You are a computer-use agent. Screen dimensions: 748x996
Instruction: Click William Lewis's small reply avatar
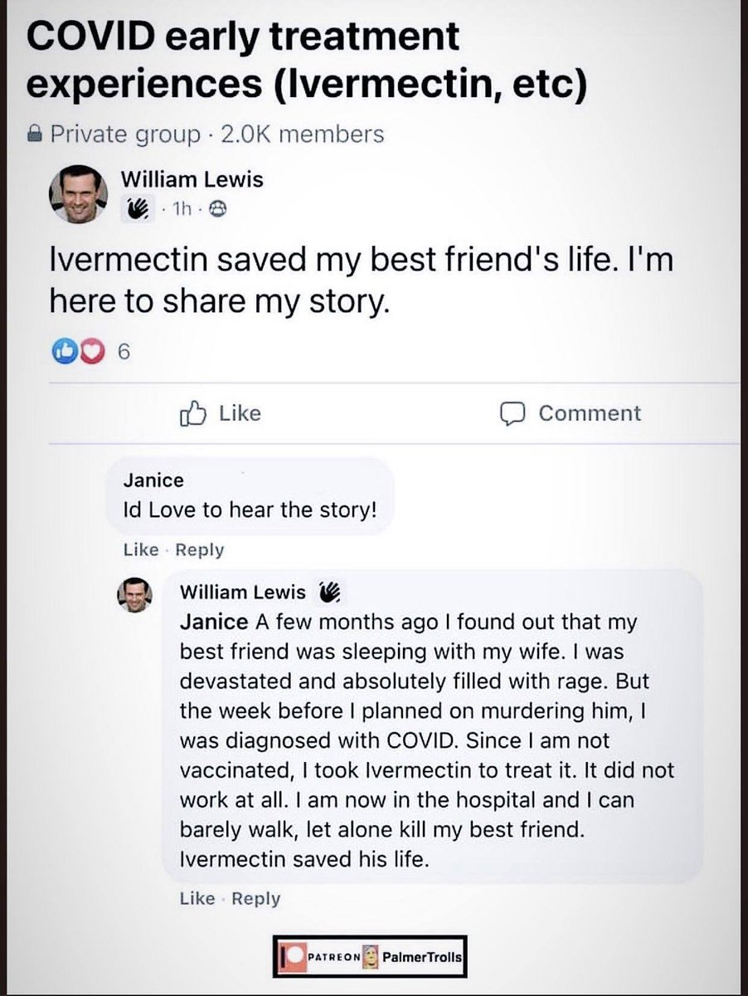tap(134, 594)
